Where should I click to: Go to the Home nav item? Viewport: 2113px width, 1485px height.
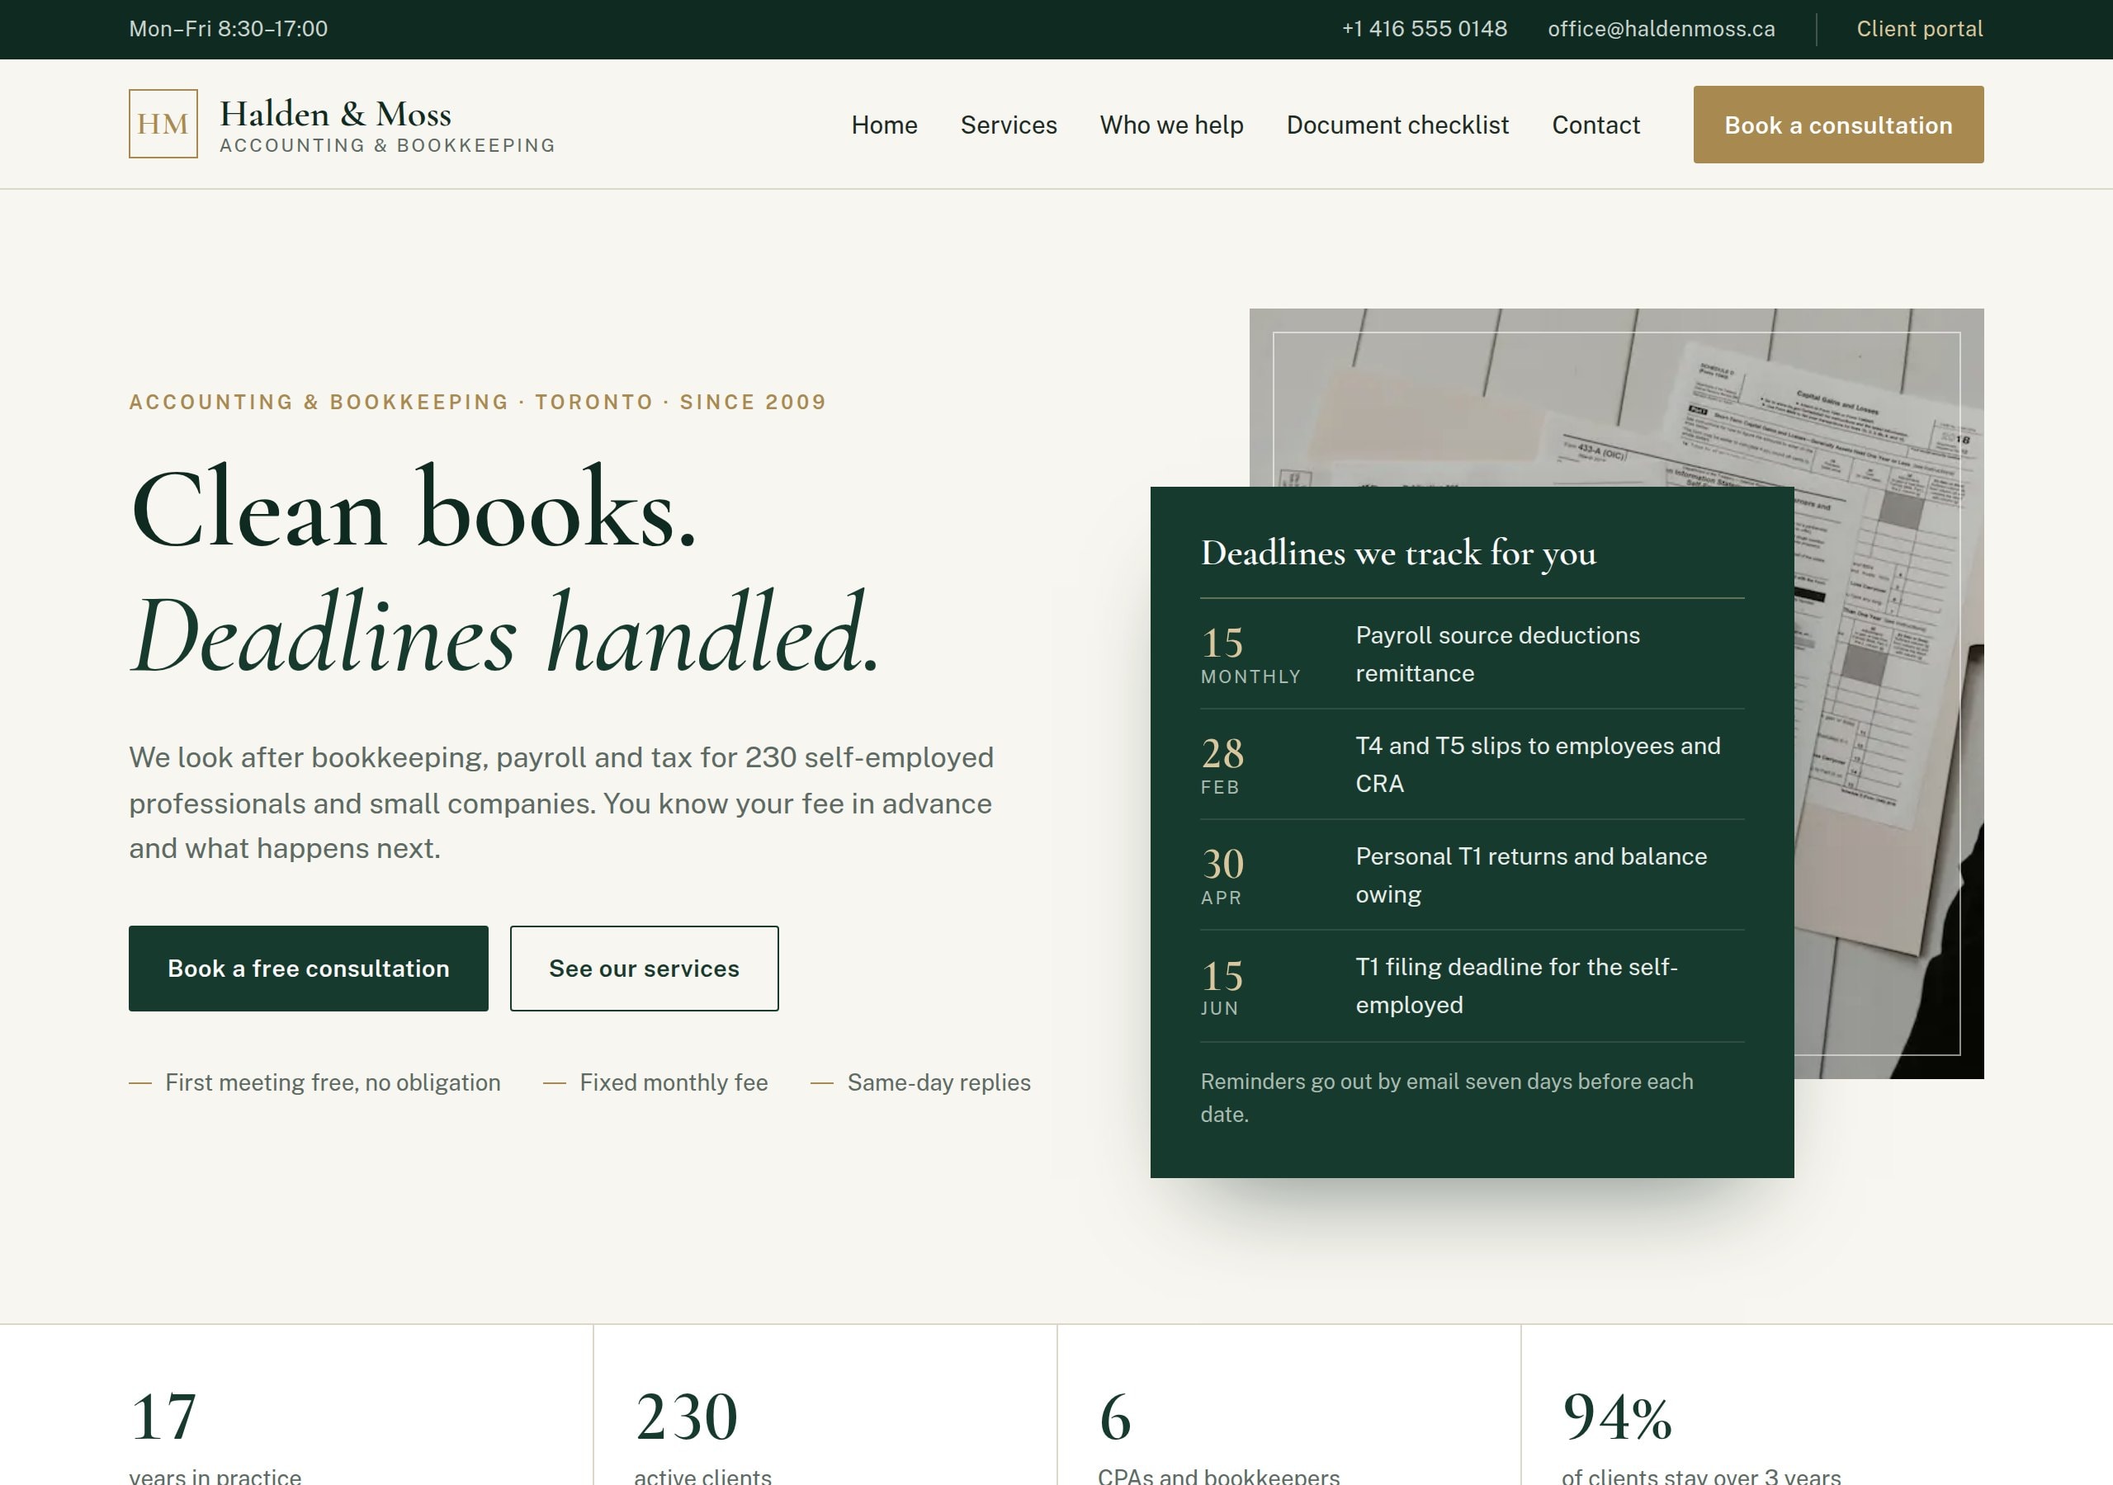884,125
